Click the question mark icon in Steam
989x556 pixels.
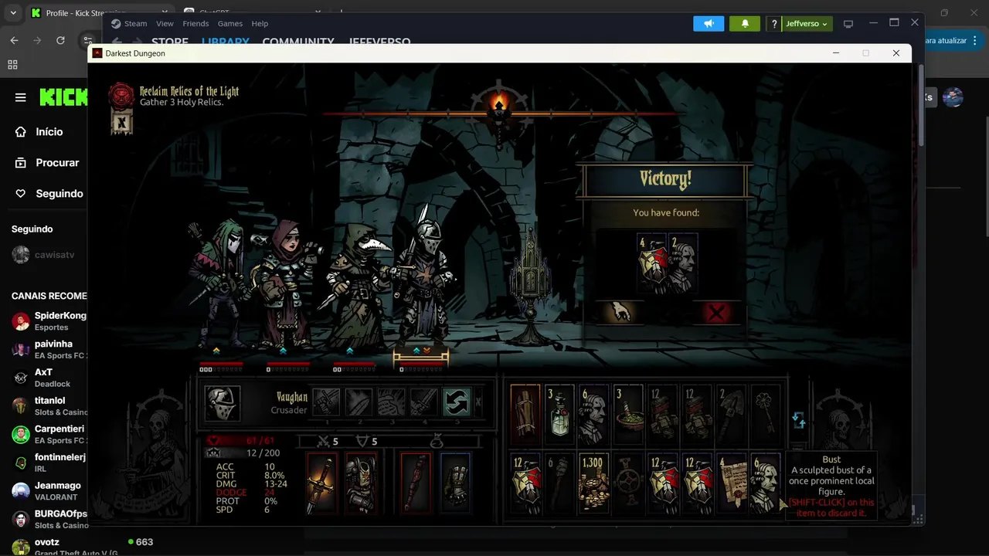[774, 24]
